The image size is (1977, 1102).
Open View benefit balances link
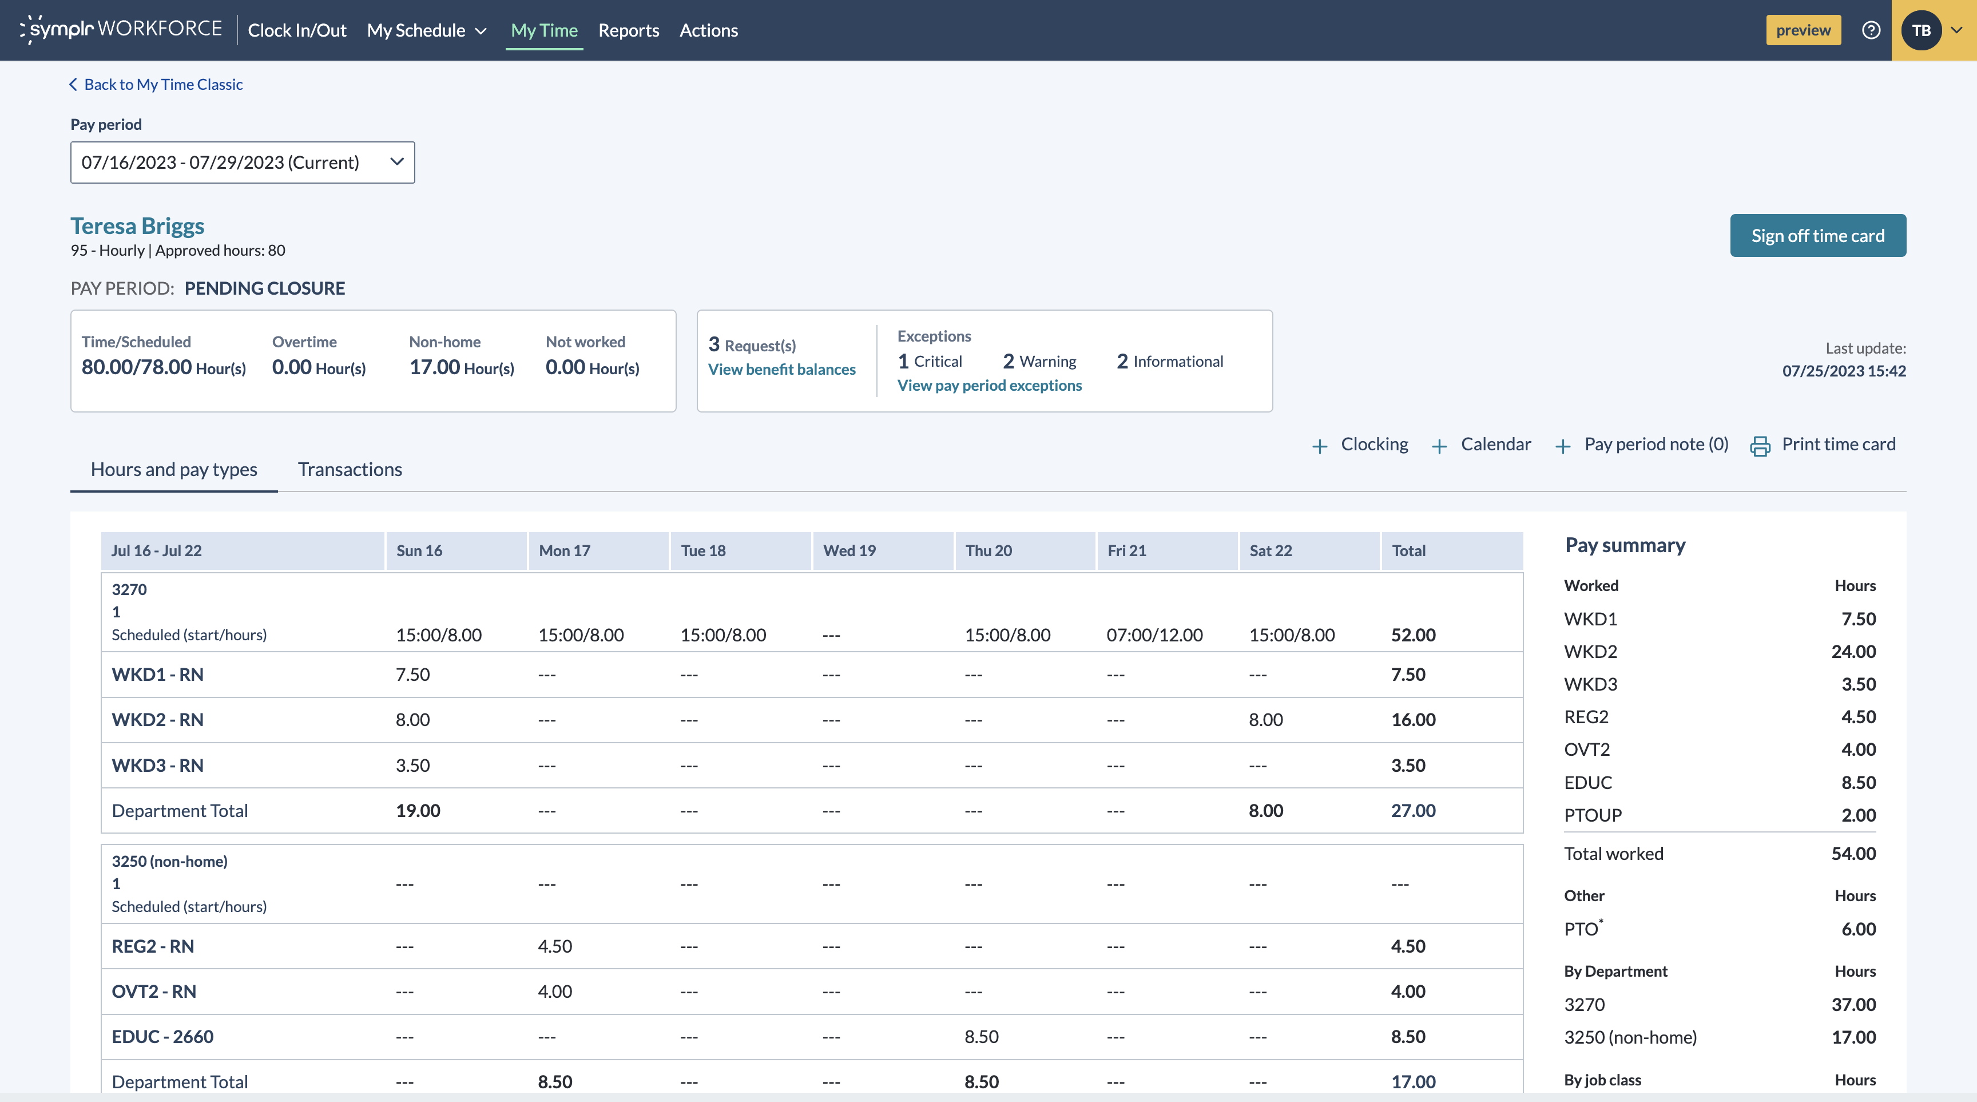point(781,369)
